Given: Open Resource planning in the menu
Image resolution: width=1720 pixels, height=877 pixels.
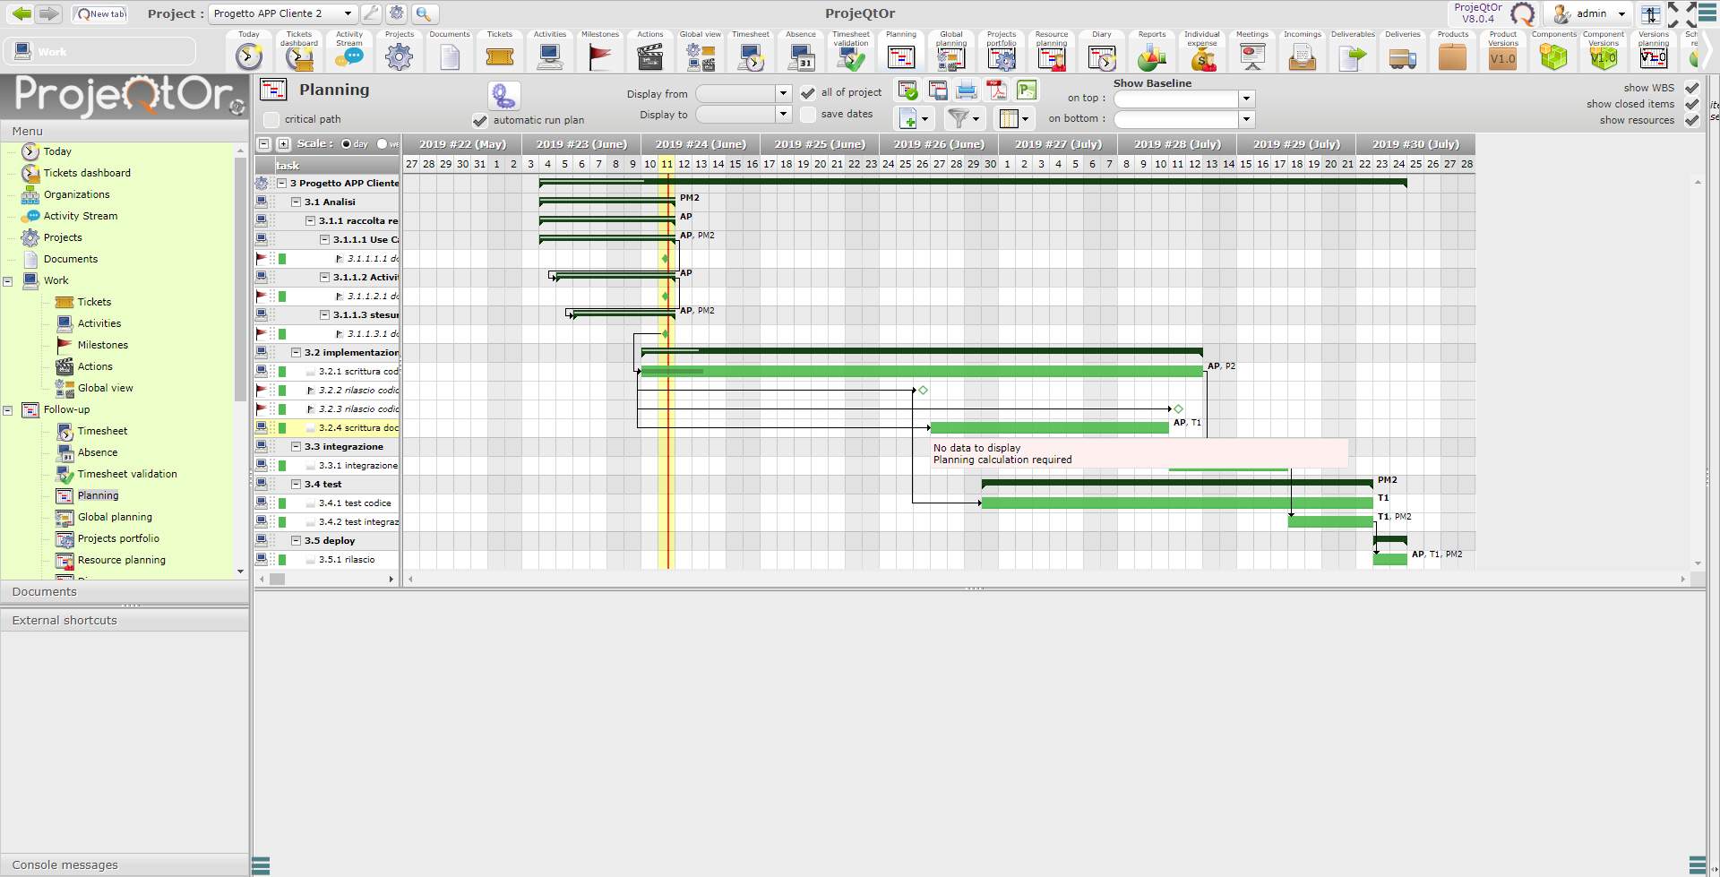Looking at the screenshot, I should coord(121,560).
